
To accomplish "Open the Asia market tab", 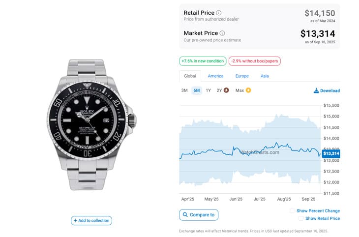I will (x=265, y=76).
